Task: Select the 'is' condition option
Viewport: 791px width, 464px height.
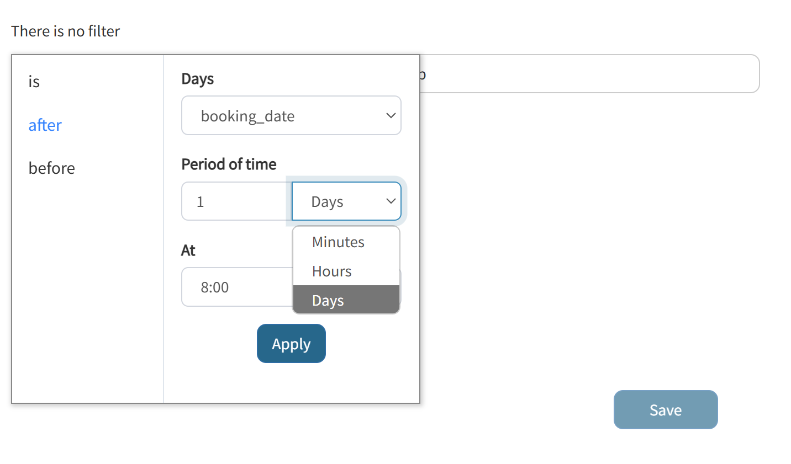Action: 34,82
